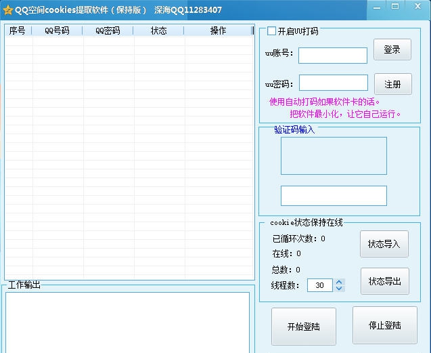Click the 登录 button
The width and height of the screenshot is (431, 353).
pos(392,49)
